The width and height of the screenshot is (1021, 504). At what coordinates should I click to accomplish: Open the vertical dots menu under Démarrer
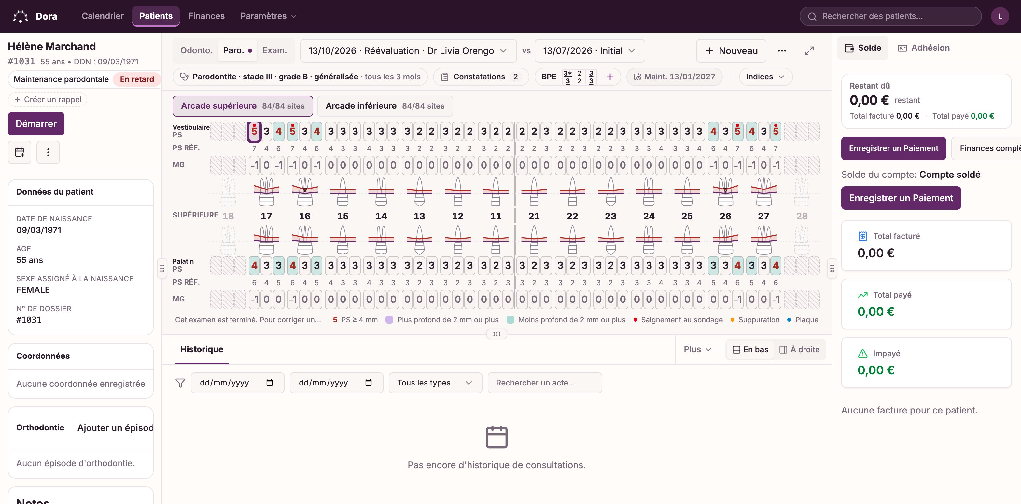point(48,152)
